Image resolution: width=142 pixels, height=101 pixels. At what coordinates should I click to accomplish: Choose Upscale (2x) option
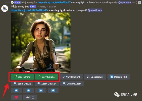point(95,77)
